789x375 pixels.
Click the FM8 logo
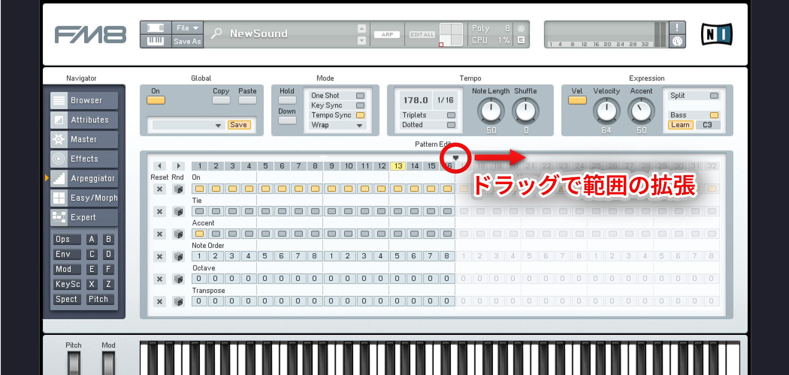click(x=91, y=35)
